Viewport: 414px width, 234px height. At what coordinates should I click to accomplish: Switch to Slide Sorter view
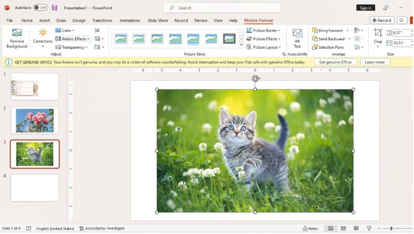pyautogui.click(x=344, y=228)
